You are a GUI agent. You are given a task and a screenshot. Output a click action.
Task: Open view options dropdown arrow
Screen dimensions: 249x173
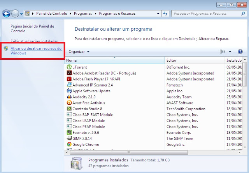coord(230,52)
